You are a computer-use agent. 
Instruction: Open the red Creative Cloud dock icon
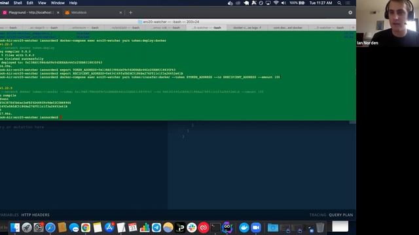click(x=204, y=228)
